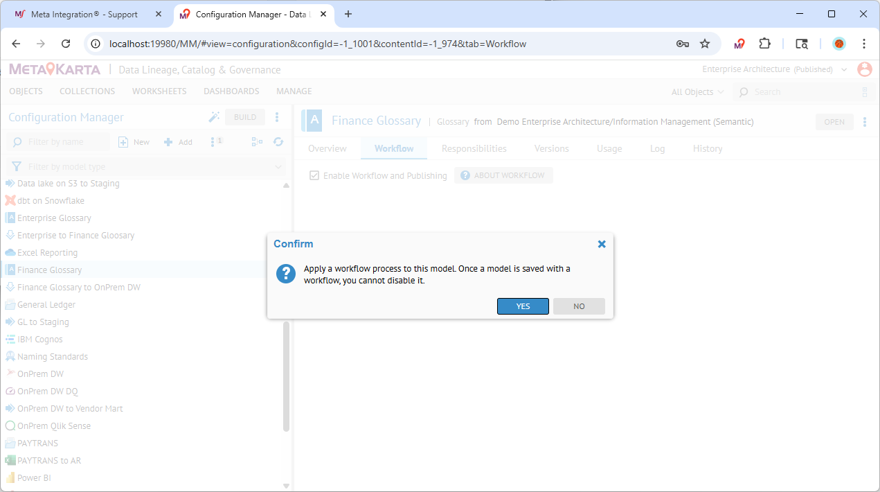880x492 pixels.
Task: Click the refresh icon in the model list toolbar
Action: [x=278, y=142]
